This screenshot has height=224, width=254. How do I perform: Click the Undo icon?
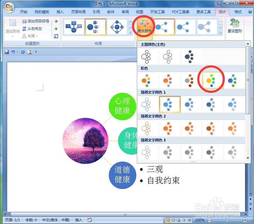point(13,52)
